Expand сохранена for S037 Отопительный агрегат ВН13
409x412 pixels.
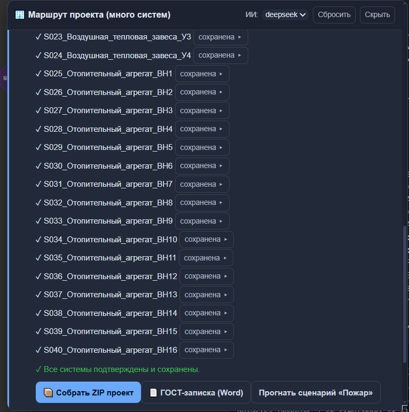point(207,295)
